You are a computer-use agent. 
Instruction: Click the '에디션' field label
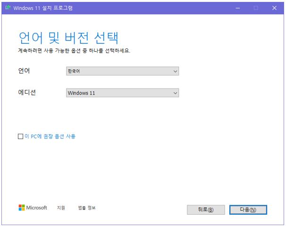pos(27,92)
